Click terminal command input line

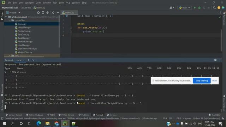click(x=112, y=107)
